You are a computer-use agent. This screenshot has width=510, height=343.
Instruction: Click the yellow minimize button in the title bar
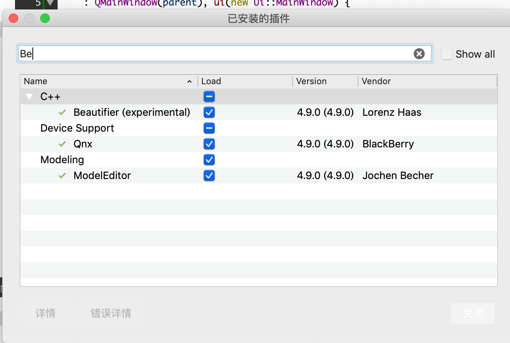point(29,18)
